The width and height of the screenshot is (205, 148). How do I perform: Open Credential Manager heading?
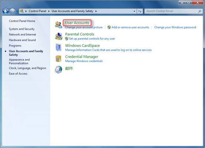point(81,57)
